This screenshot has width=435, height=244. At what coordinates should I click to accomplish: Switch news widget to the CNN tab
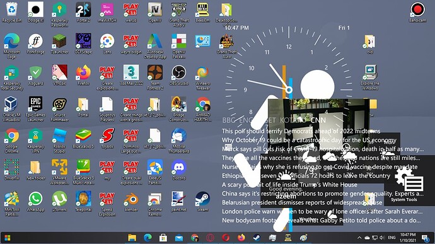click(x=318, y=120)
